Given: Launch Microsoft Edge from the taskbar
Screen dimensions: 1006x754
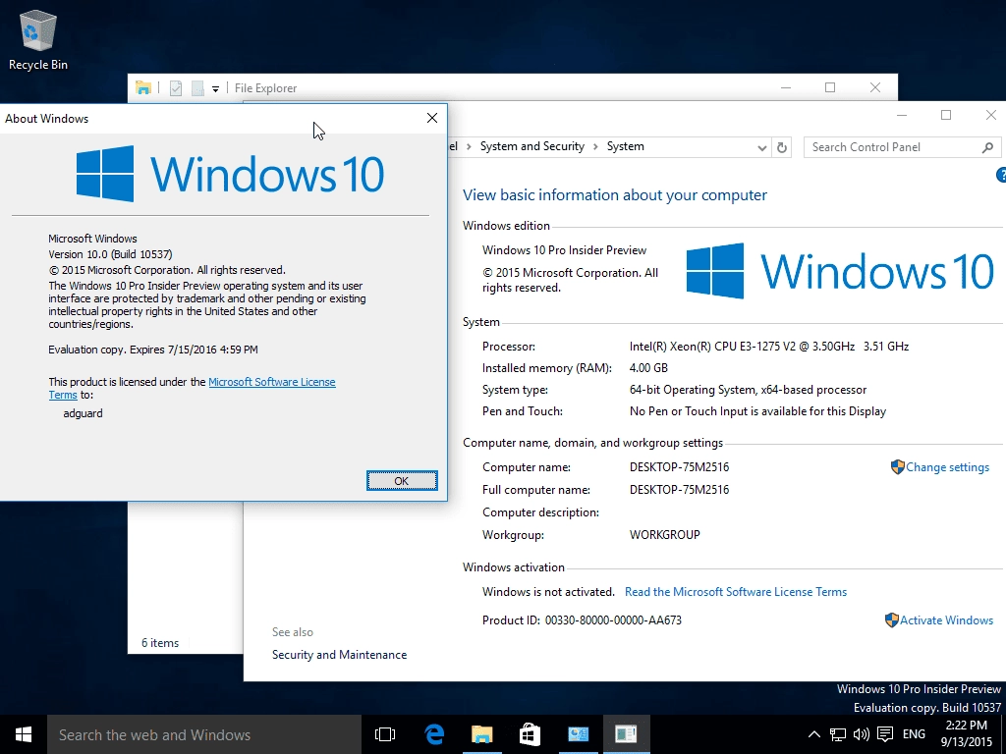Looking at the screenshot, I should (434, 734).
